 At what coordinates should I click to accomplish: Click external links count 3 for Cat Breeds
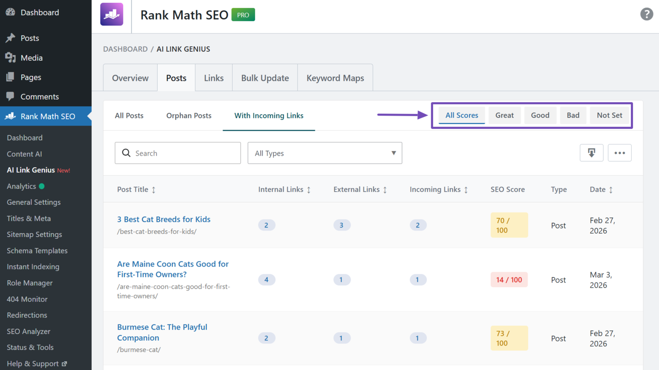point(342,225)
